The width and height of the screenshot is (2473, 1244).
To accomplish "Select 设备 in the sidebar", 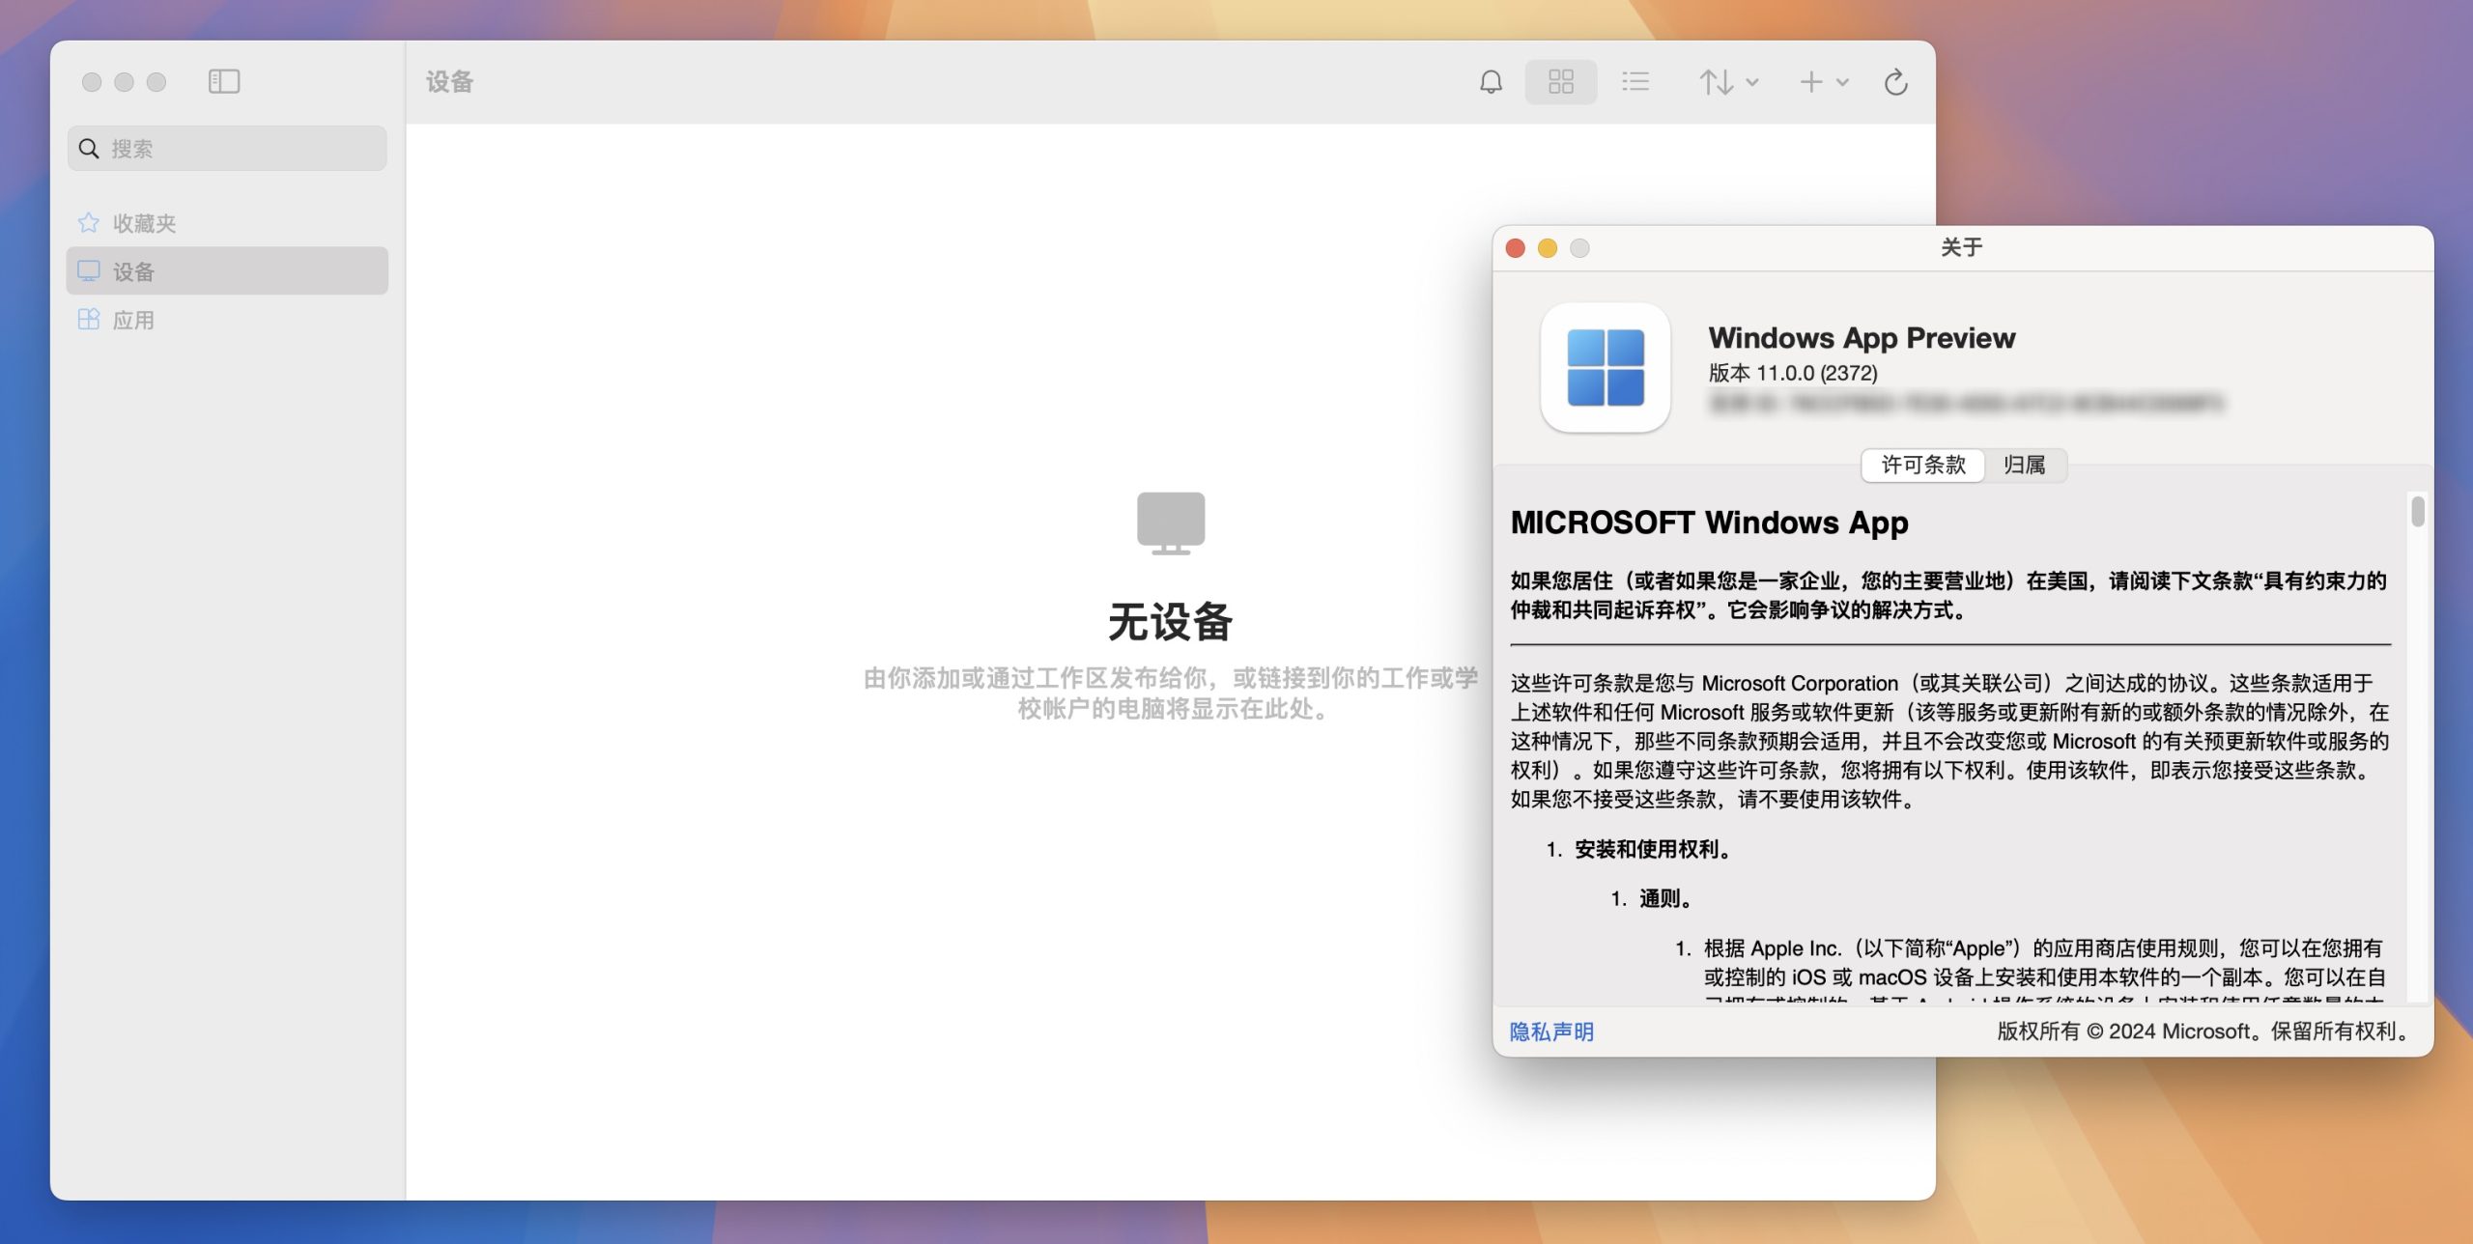I will point(227,271).
